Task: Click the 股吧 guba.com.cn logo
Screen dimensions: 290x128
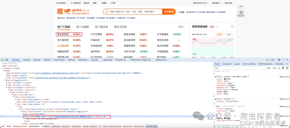Action: (73, 11)
